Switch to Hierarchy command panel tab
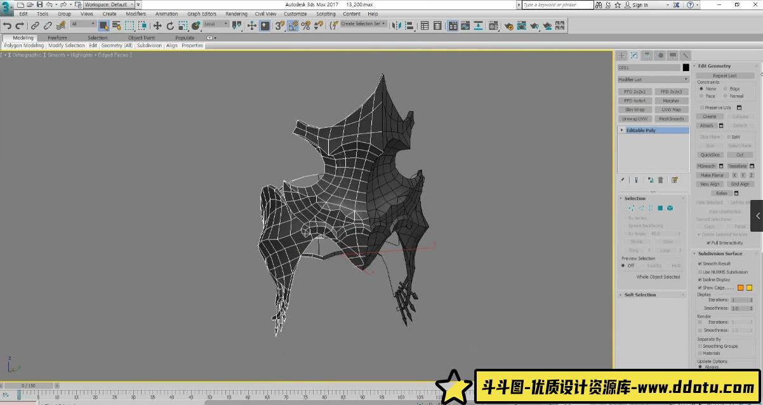 click(647, 55)
